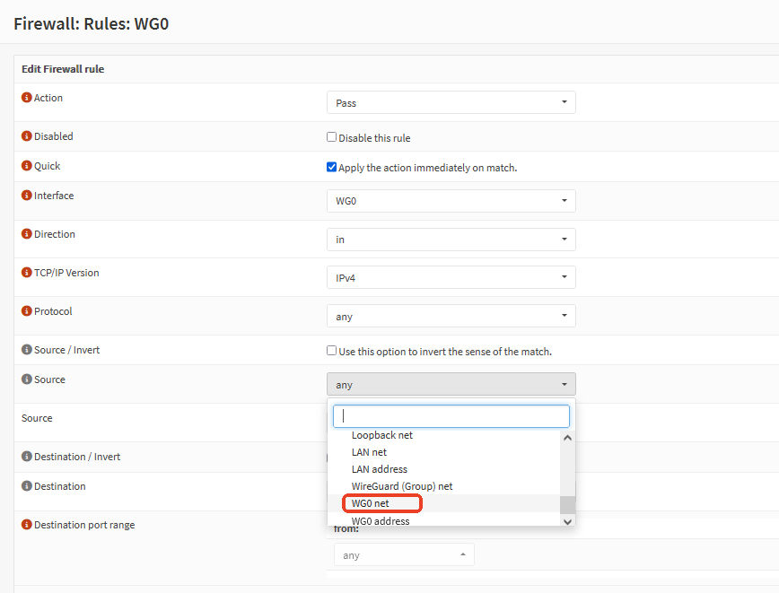Enable the Disable this rule checkbox
This screenshot has height=593, width=779.
[x=332, y=137]
